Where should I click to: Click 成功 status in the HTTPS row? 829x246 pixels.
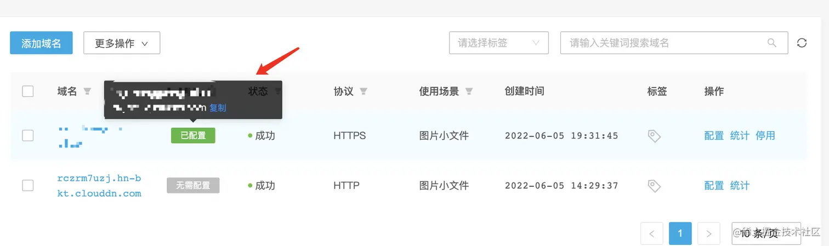click(262, 136)
